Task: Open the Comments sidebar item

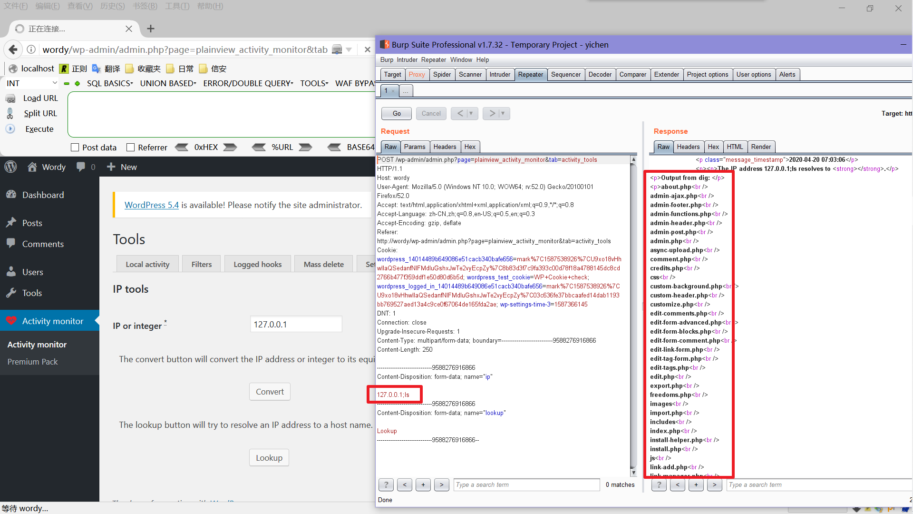Action: tap(49, 244)
